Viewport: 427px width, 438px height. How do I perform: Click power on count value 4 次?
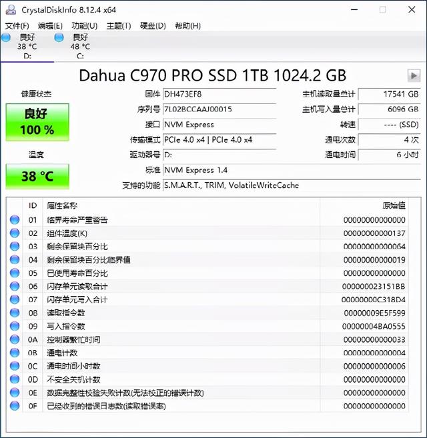click(389, 140)
